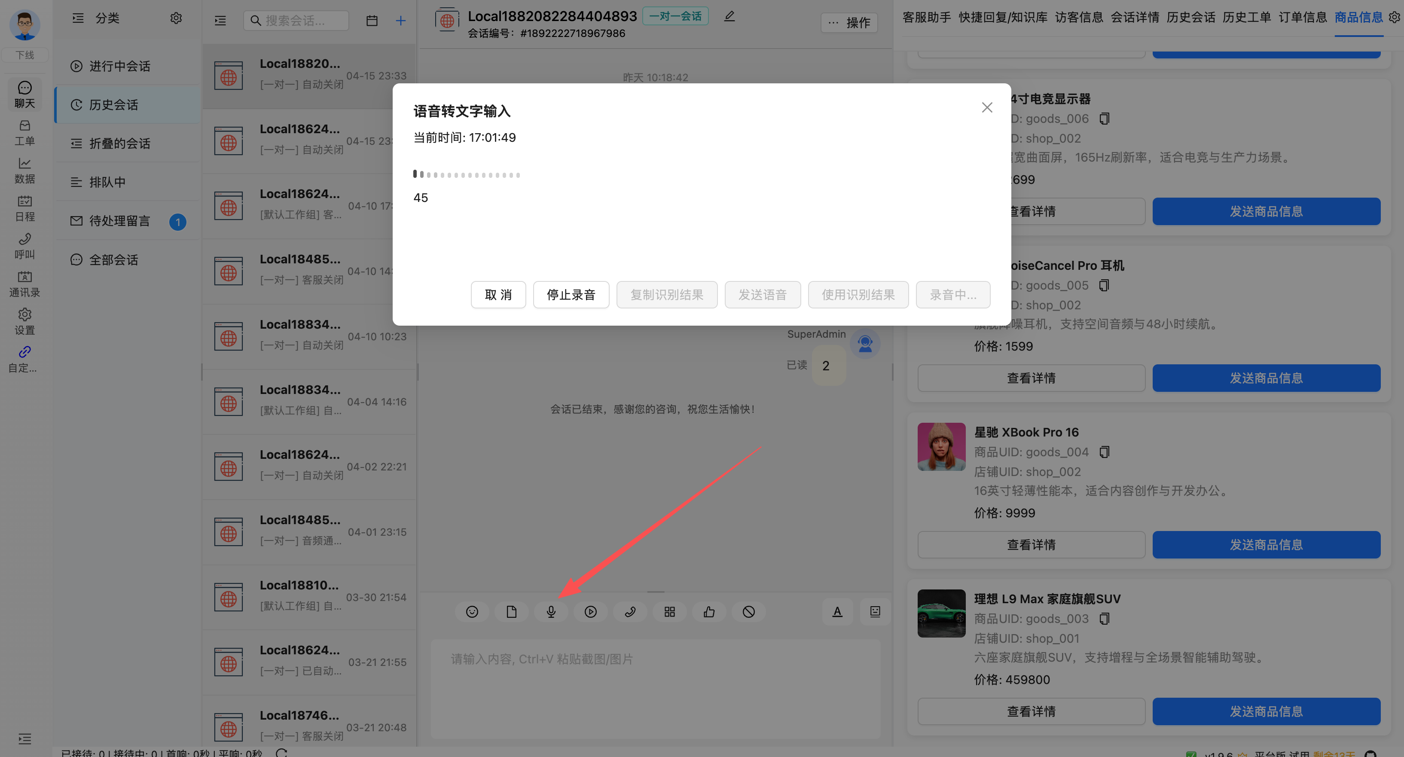This screenshot has width=1404, height=757.
Task: Copy the goods_004 UID with the copy icon
Action: pyautogui.click(x=1104, y=452)
